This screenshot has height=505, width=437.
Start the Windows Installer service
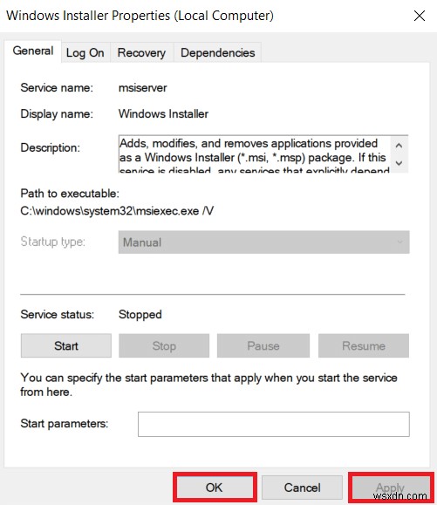click(66, 345)
